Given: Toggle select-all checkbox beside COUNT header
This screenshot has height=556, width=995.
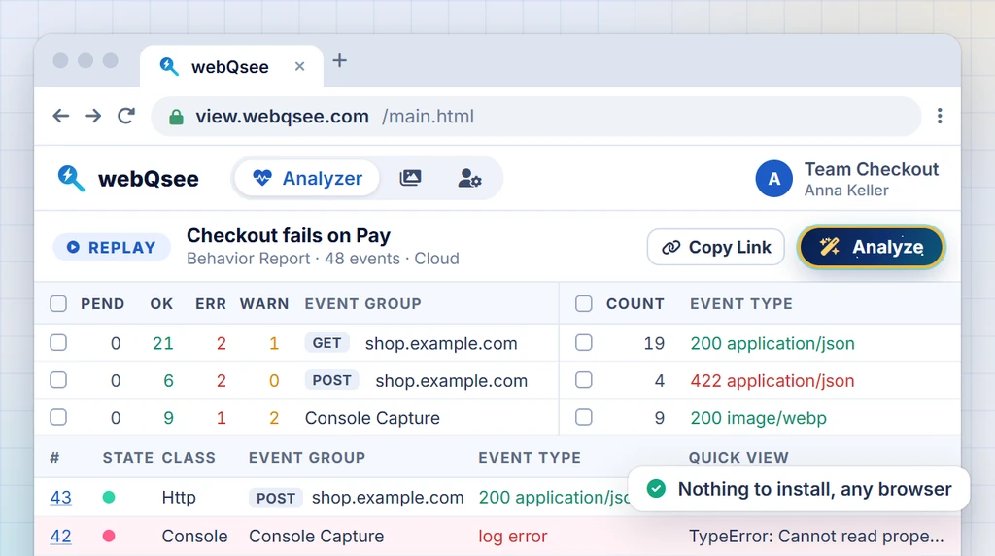Looking at the screenshot, I should click(x=584, y=304).
